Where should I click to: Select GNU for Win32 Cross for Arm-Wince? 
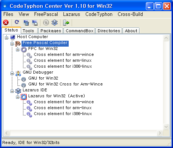coord(65,84)
